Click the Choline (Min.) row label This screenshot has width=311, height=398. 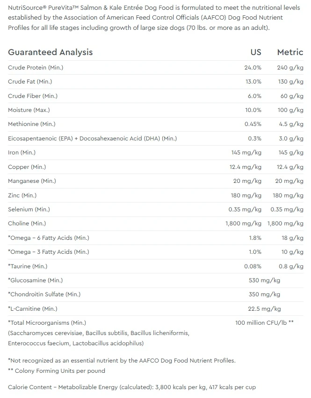[27, 223]
